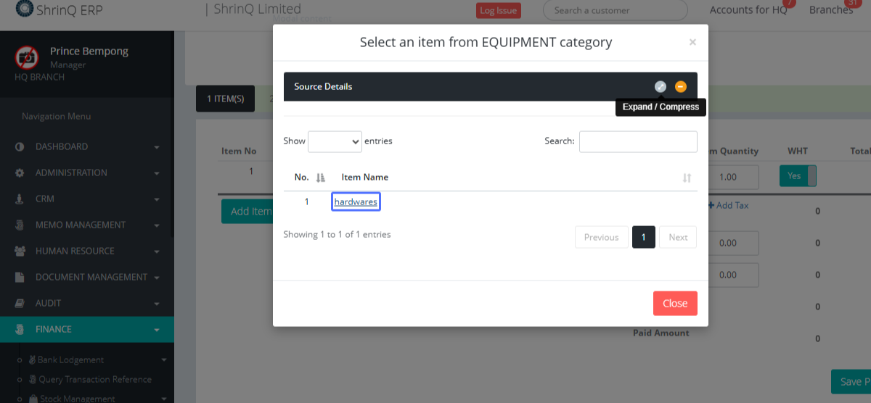Screen dimensions: 871x403
Task: Click the Document Management file icon
Action: [x=20, y=278]
